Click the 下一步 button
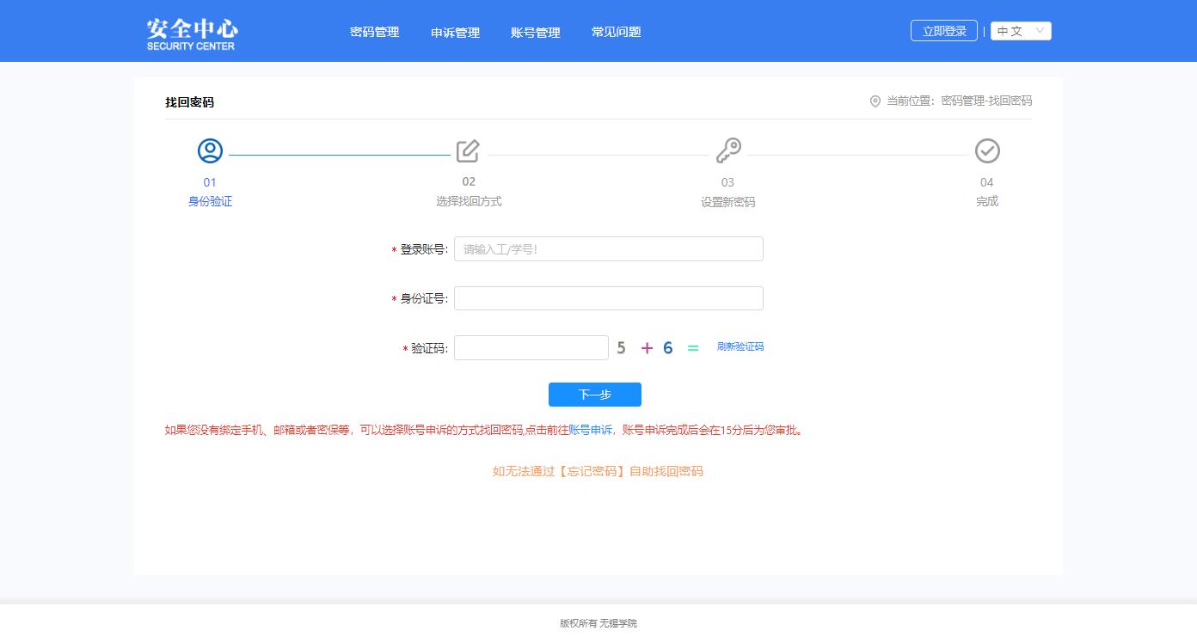The width and height of the screenshot is (1197, 643). point(594,395)
